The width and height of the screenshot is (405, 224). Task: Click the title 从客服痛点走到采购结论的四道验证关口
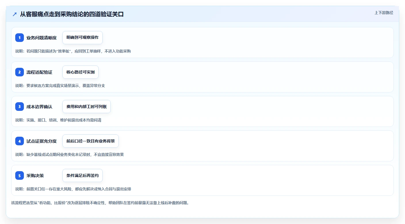click(72, 14)
